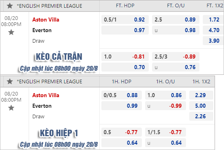This screenshot has height=150, width=224.
Task: Pick full-time over 2.5 odds 0.89
Action: click(x=176, y=20)
